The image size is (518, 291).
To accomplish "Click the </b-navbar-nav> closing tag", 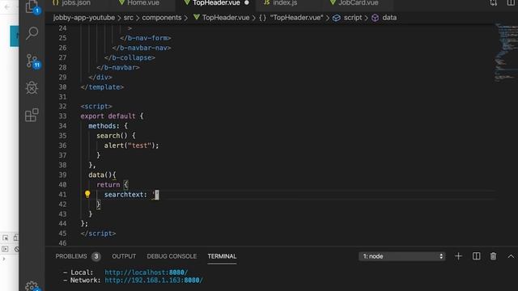I will click(x=142, y=48).
